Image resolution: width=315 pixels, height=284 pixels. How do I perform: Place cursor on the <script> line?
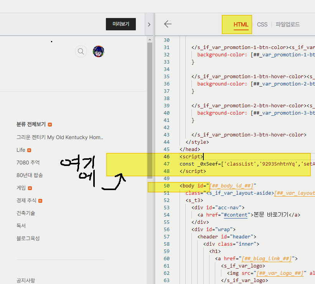click(191, 156)
